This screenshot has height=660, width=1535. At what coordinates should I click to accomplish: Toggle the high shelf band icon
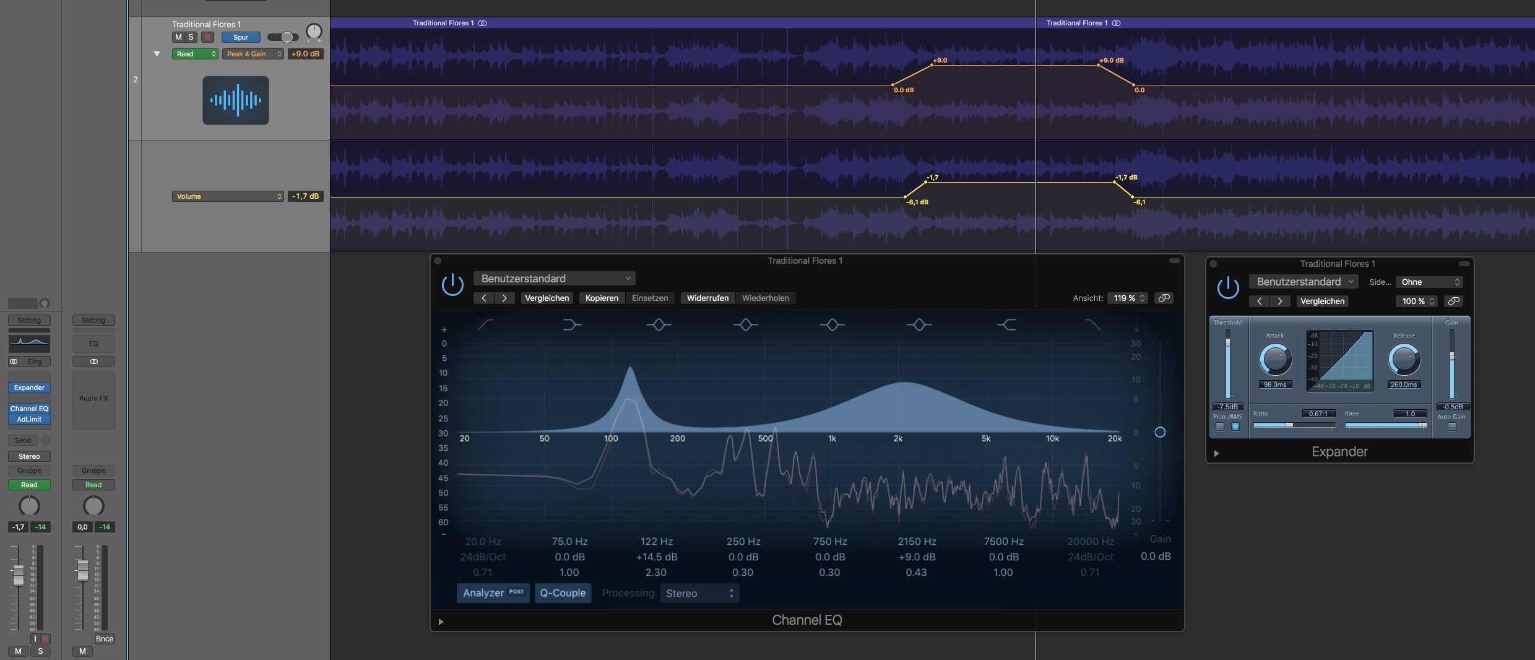(x=1006, y=324)
